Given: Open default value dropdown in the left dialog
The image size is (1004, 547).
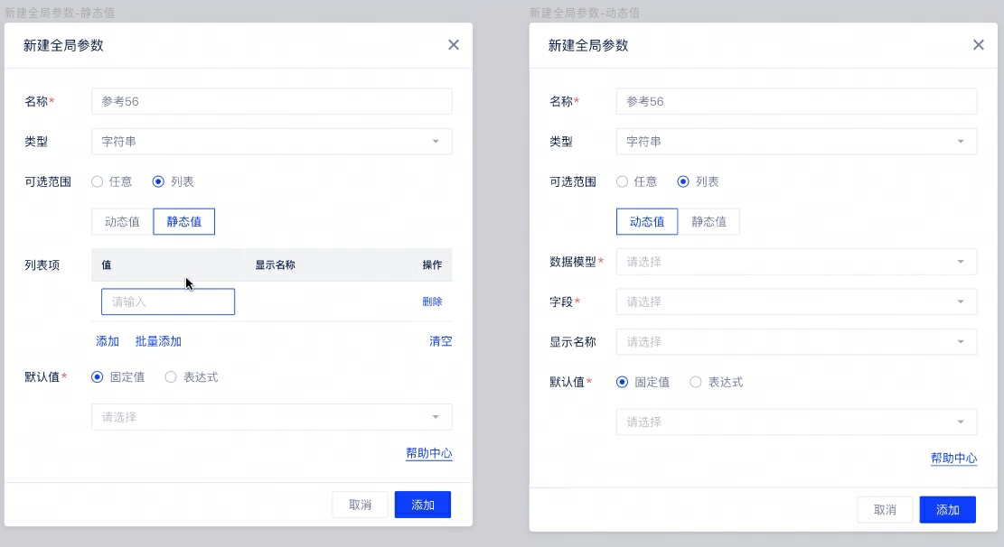Looking at the screenshot, I should [271, 417].
